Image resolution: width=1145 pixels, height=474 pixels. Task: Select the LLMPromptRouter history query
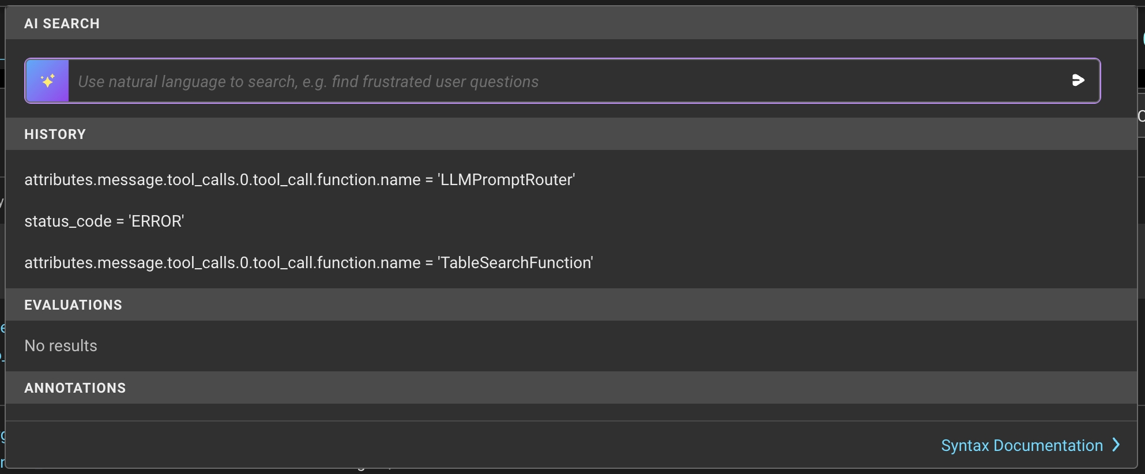(x=299, y=180)
